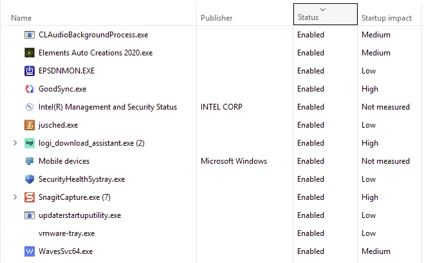Select the EPSDNMON.EXE download icon

pyautogui.click(x=30, y=71)
